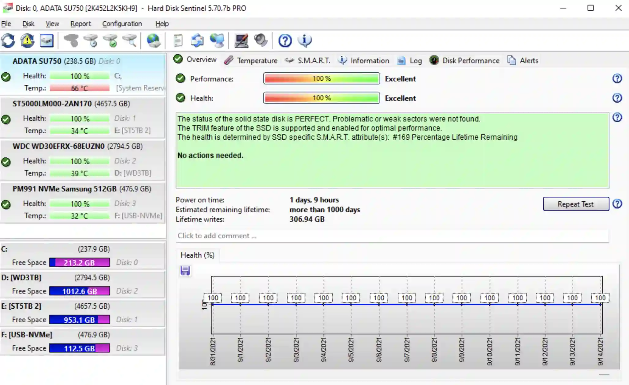629x385 pixels.
Task: Click the 'Click to add comment' field
Action: tap(392, 236)
